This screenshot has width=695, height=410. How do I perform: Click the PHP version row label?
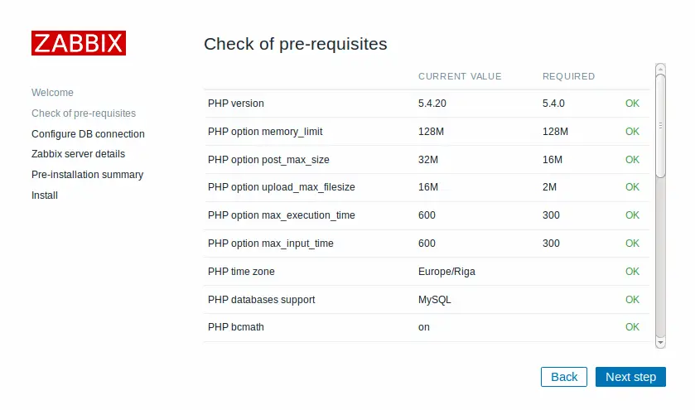(236, 104)
